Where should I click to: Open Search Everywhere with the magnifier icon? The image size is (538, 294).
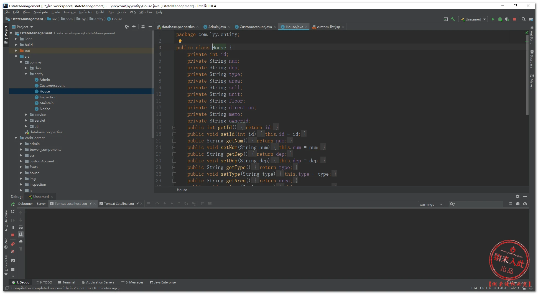(x=523, y=19)
